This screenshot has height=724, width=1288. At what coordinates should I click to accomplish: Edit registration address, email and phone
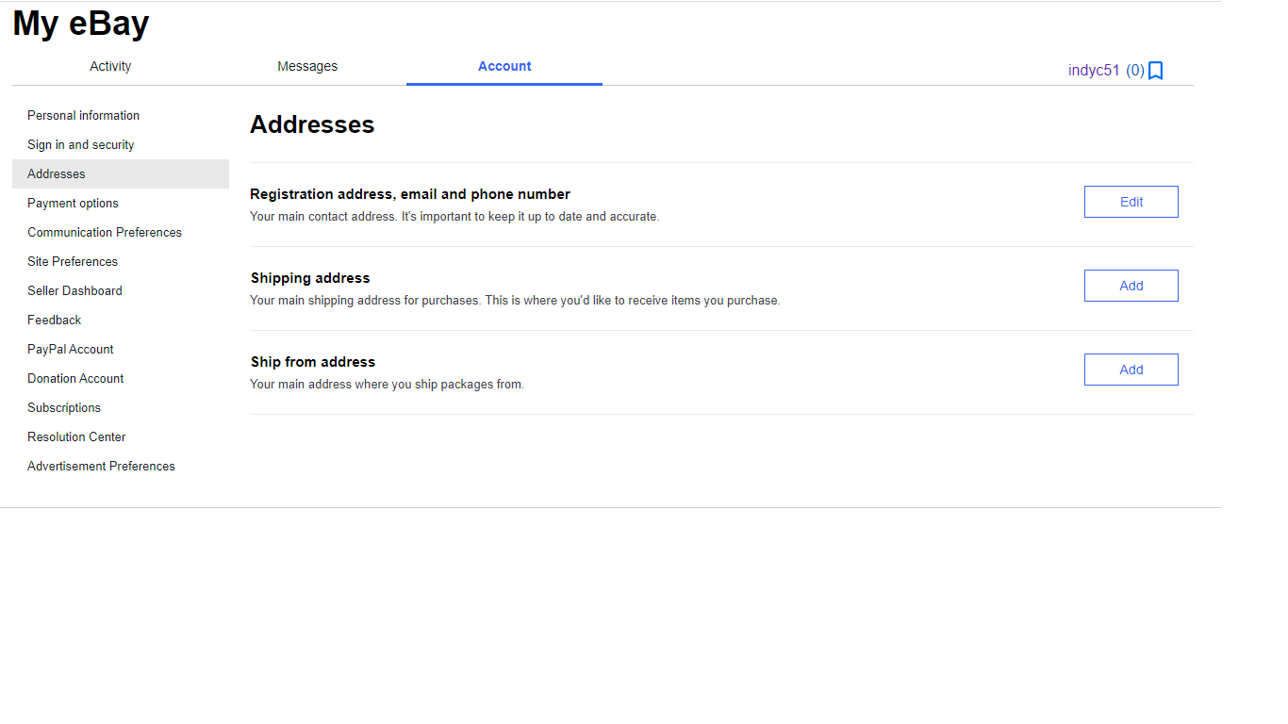(x=1131, y=202)
